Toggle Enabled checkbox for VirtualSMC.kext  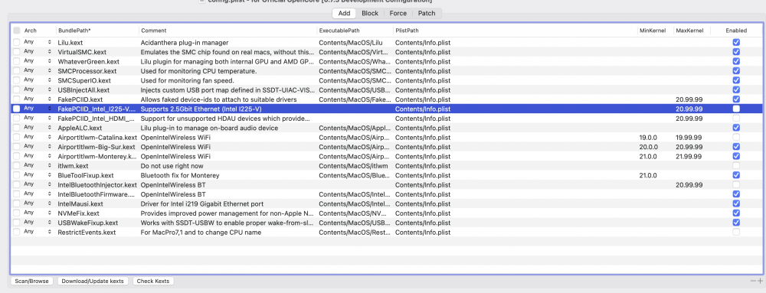736,52
